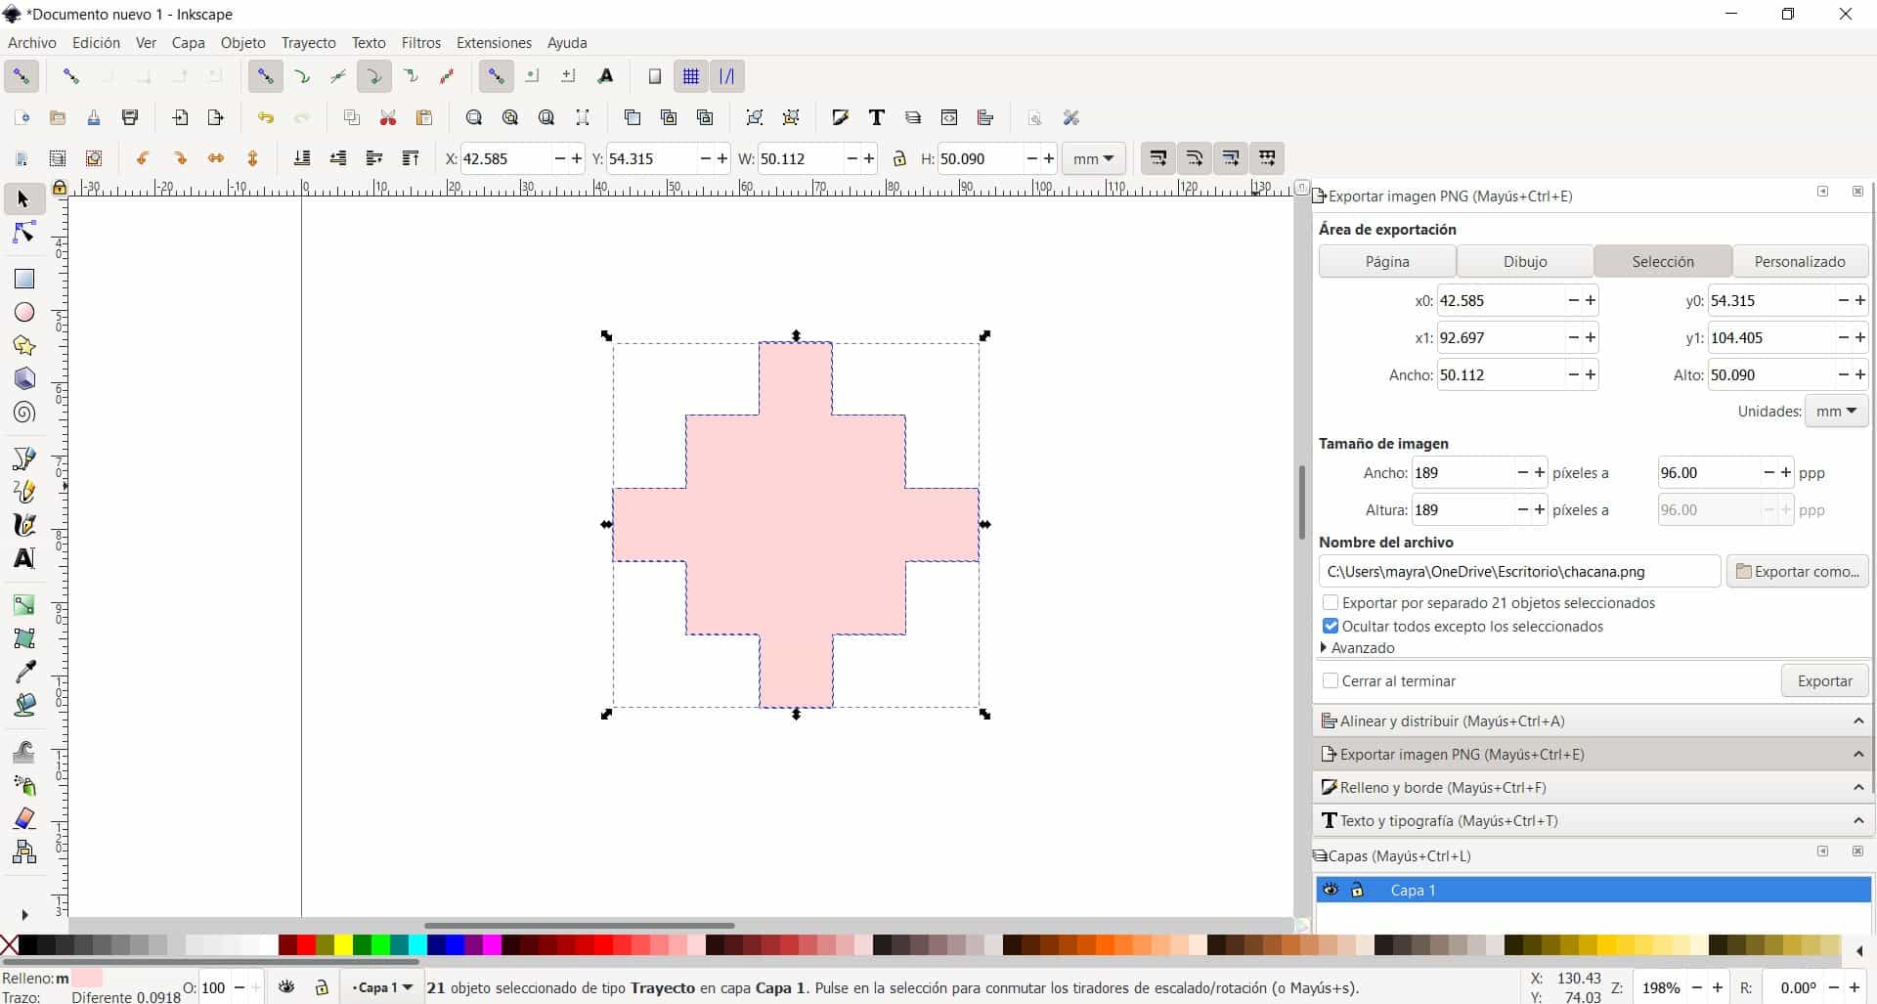1877x1004 pixels.
Task: Expand hidden toolbox tools arrow
Action: [24, 915]
